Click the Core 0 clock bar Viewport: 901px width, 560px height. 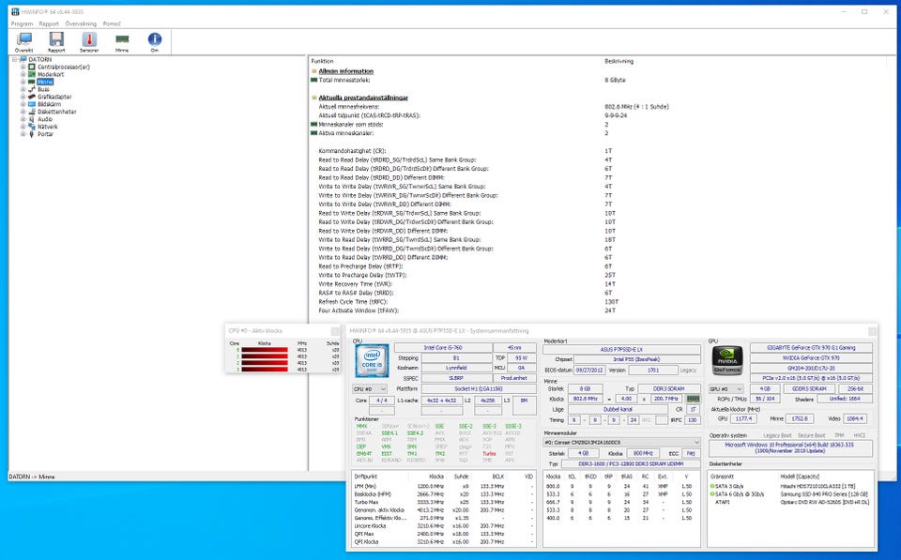267,350
